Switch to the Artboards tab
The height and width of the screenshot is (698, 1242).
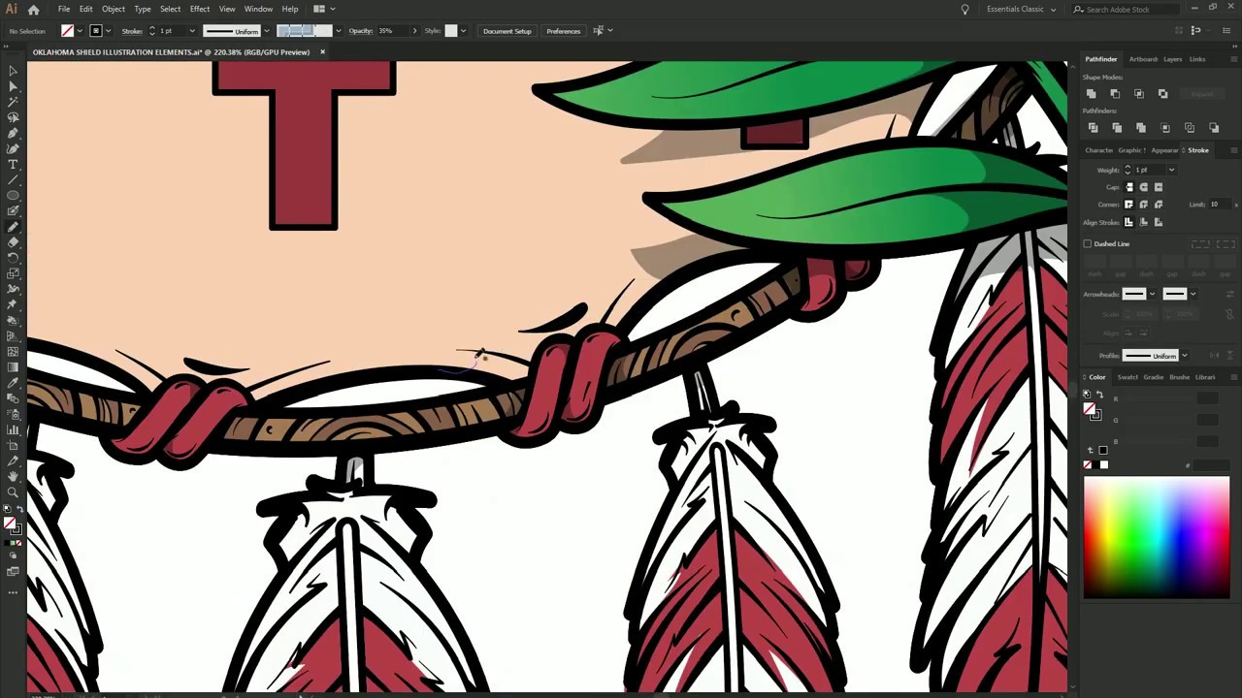point(1143,59)
